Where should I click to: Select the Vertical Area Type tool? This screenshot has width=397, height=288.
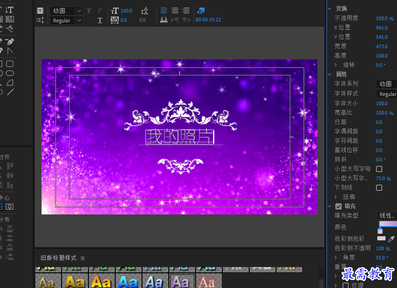click(x=10, y=19)
